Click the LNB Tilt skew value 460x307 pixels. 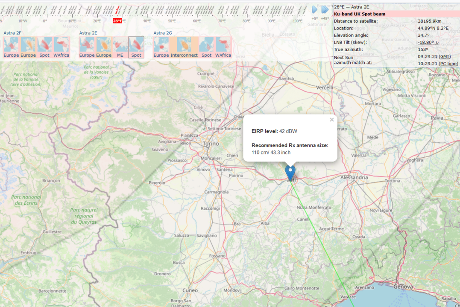tap(428, 42)
